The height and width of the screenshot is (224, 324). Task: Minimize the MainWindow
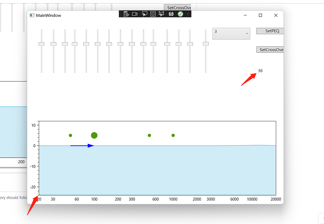point(245,15)
